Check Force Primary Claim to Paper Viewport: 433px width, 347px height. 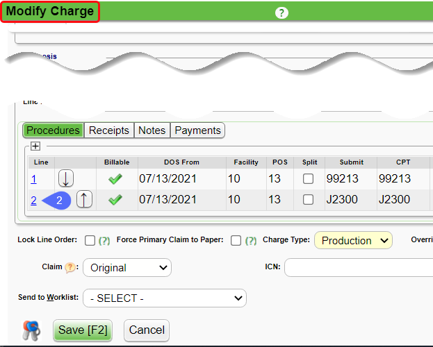pos(236,241)
